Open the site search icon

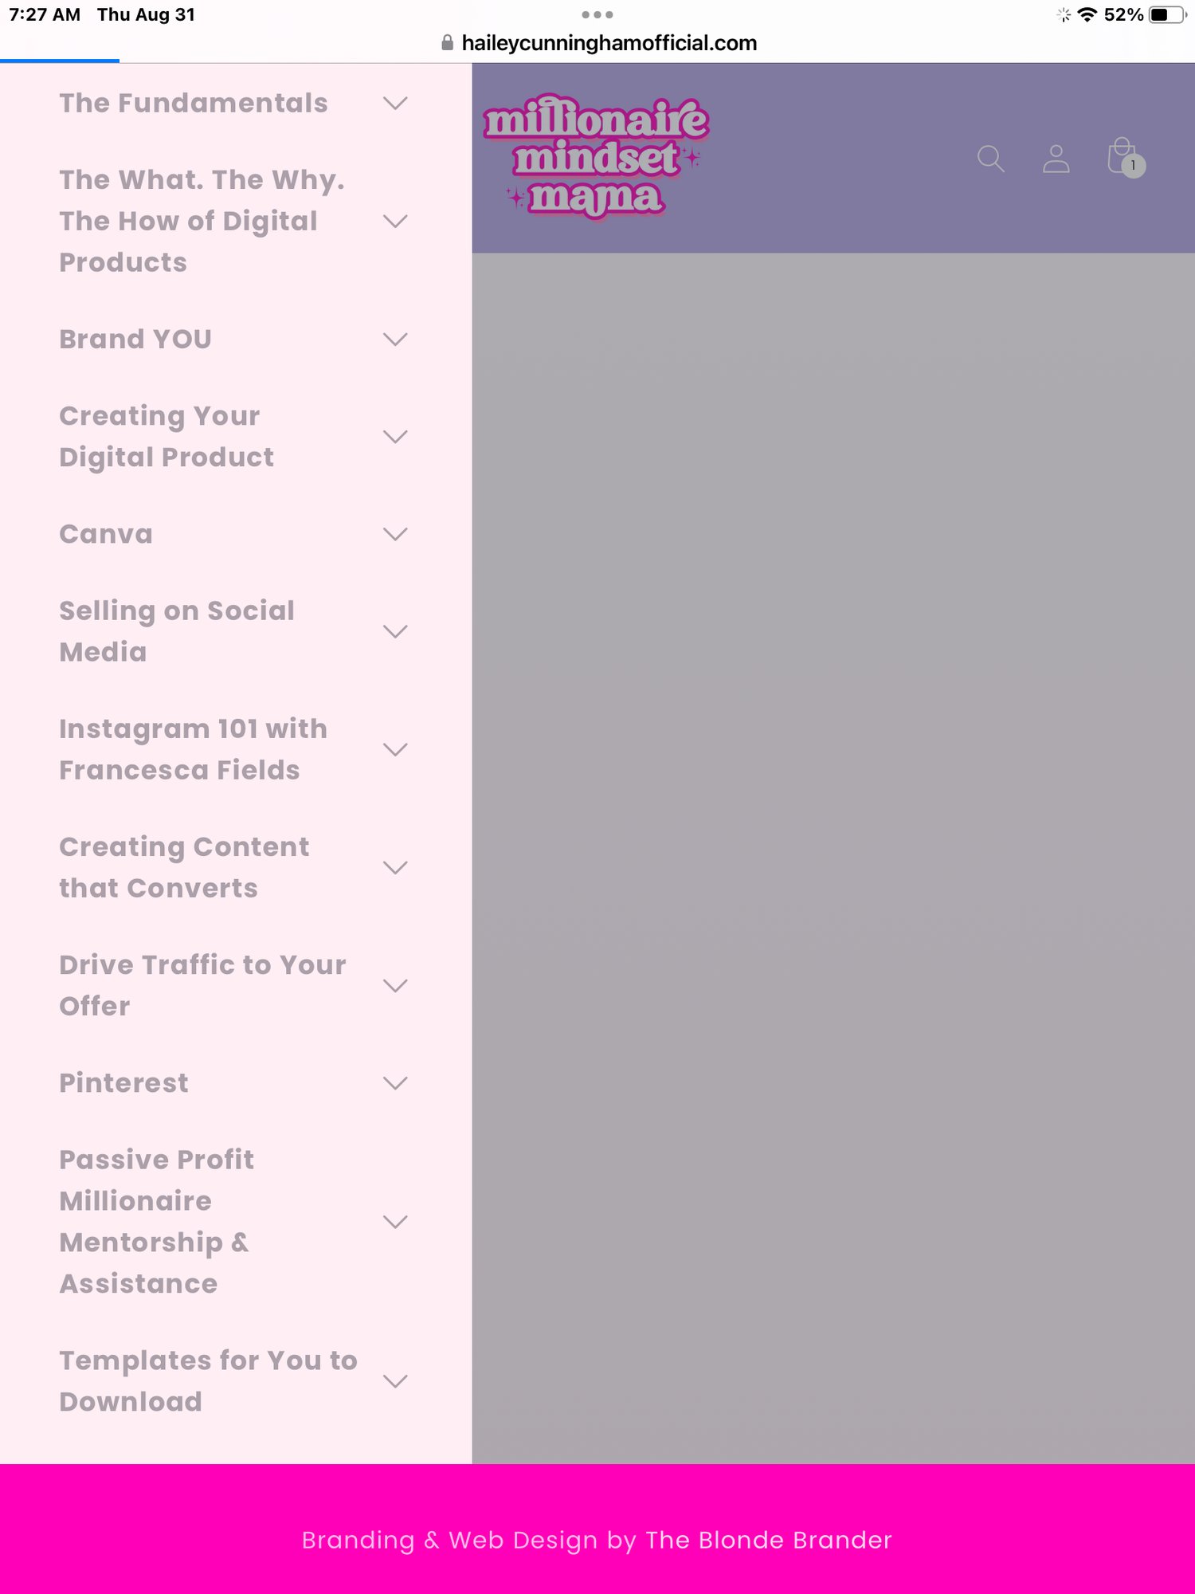click(x=990, y=159)
